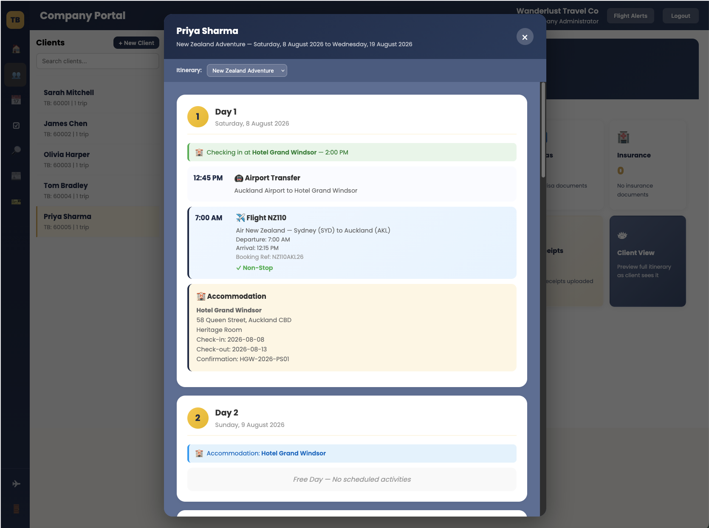Open the Logout option top right
This screenshot has width=709, height=528.
[680, 16]
